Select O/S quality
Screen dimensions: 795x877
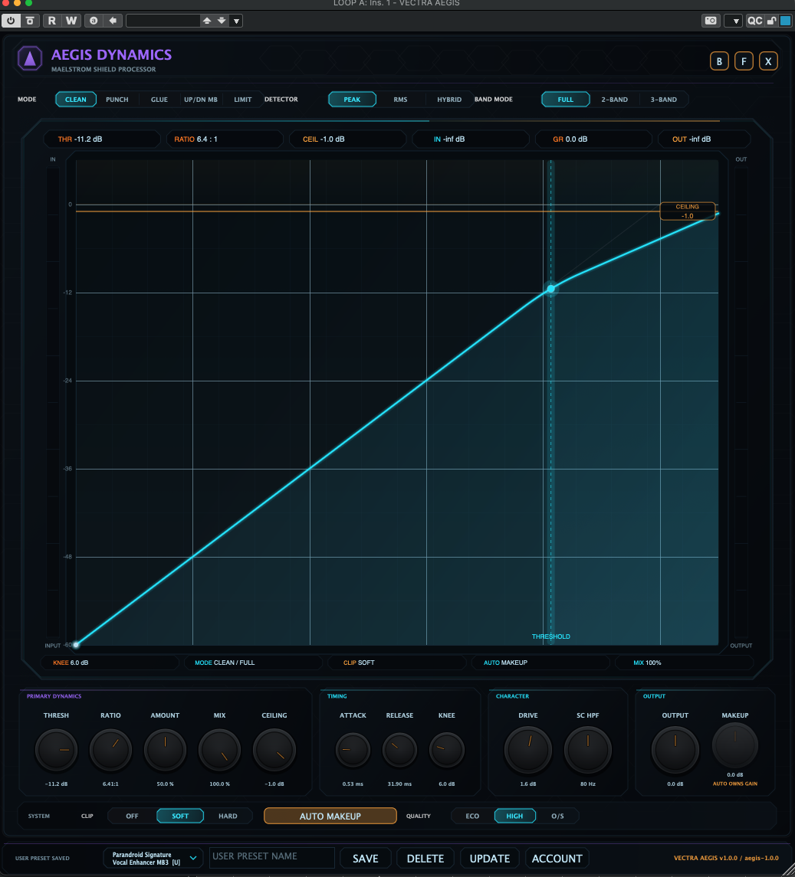coord(557,816)
